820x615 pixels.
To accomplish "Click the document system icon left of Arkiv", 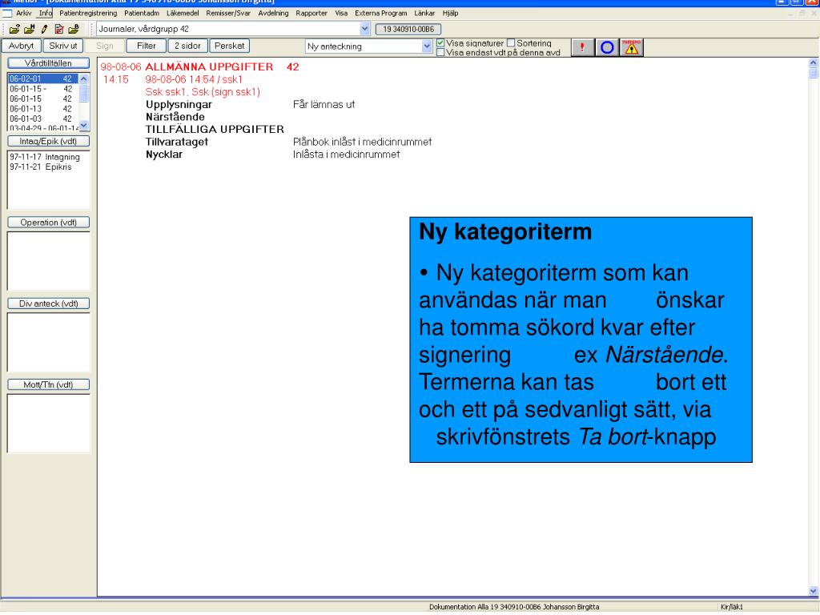I will pyautogui.click(x=6, y=13).
